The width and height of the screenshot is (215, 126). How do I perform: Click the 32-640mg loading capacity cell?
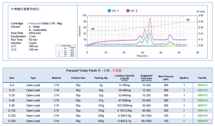pos(124,95)
